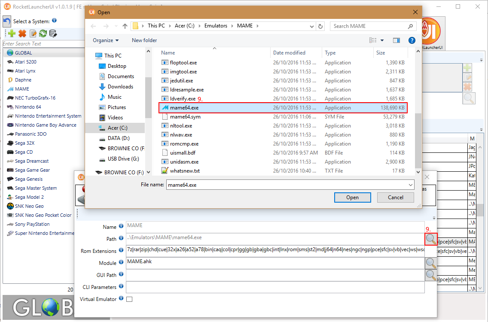Sort files by the Date modified column
The height and width of the screenshot is (322, 488).
[296, 52]
